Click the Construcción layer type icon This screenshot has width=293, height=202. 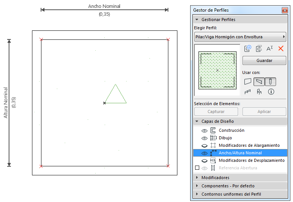[x=213, y=130]
